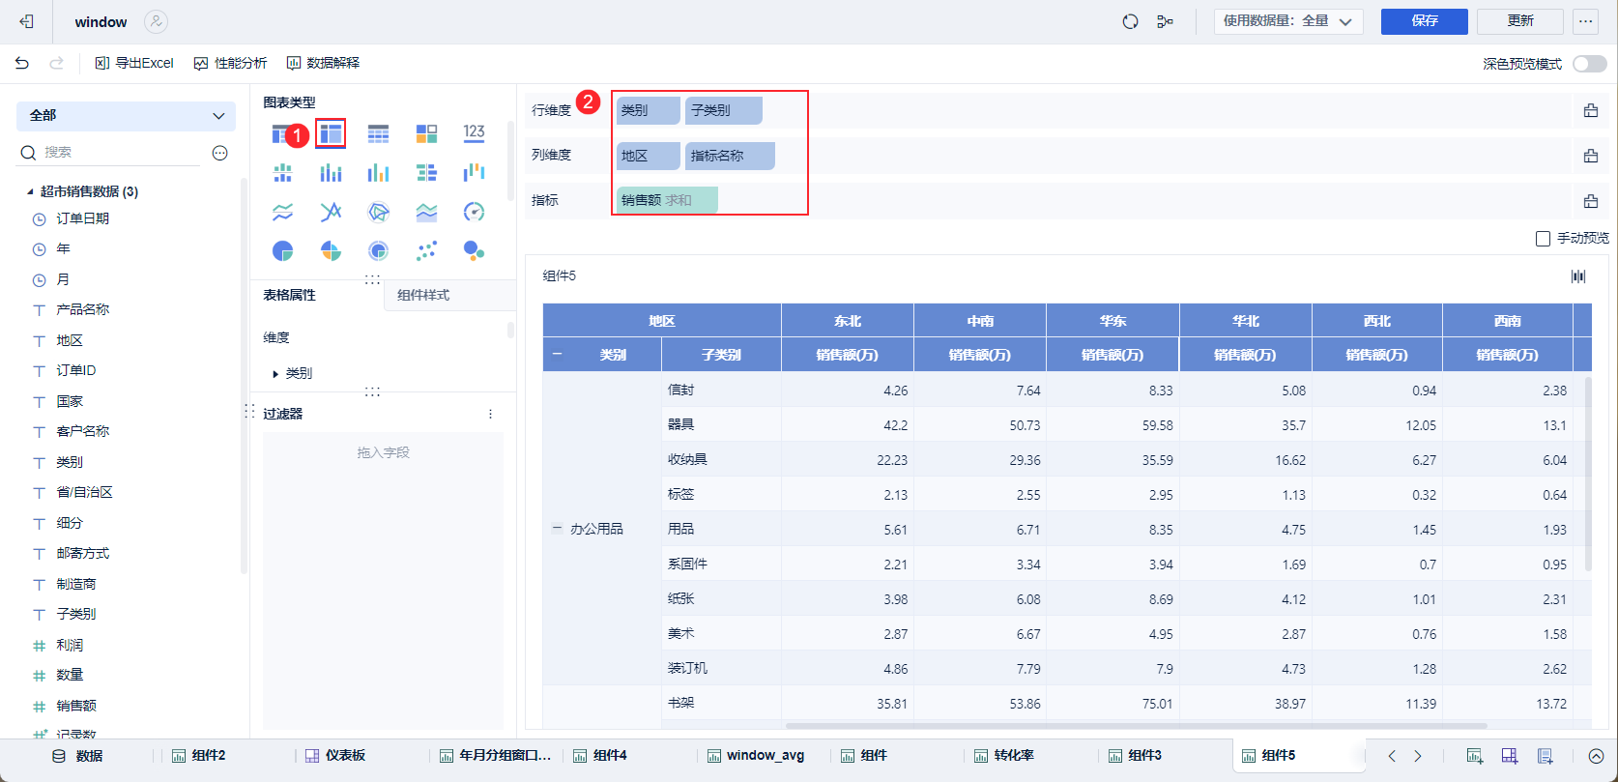Screen dimensions: 1618x782
Task: Click the add analysis document icon at bottom
Action: (x=1546, y=756)
